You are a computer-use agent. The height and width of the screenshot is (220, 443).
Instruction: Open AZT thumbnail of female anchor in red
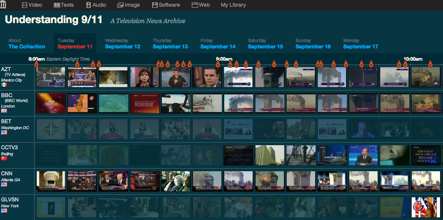pos(145,77)
